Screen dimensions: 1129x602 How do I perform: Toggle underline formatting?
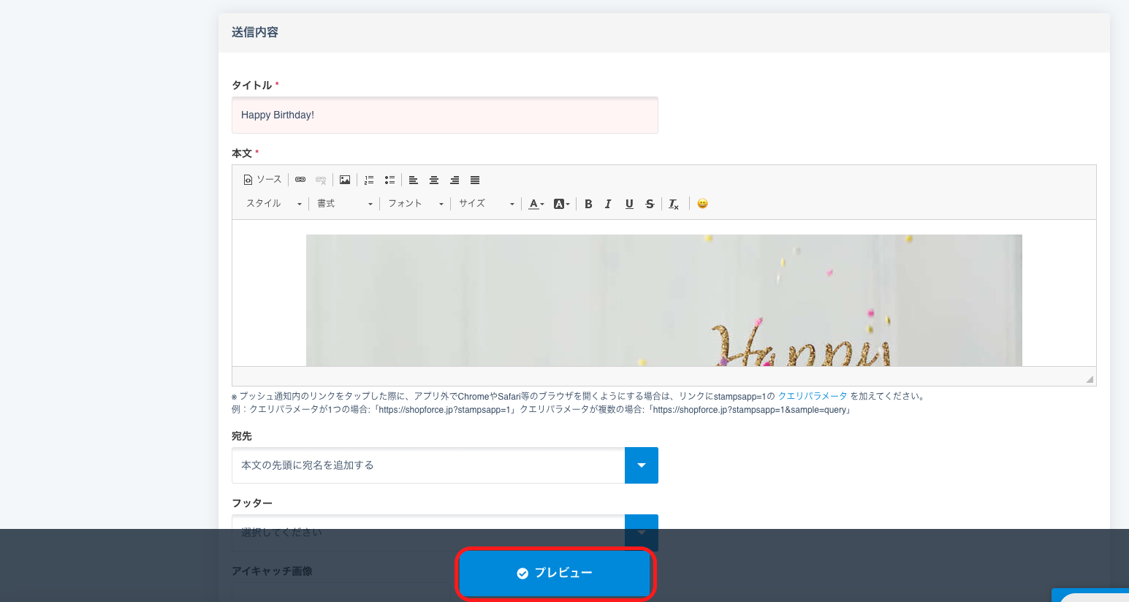[629, 204]
